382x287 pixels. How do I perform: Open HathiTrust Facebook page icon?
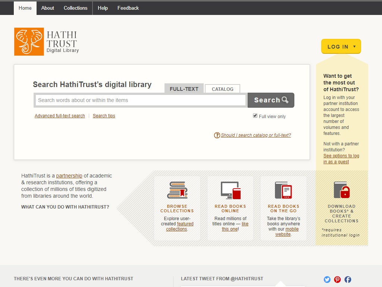[348, 280]
